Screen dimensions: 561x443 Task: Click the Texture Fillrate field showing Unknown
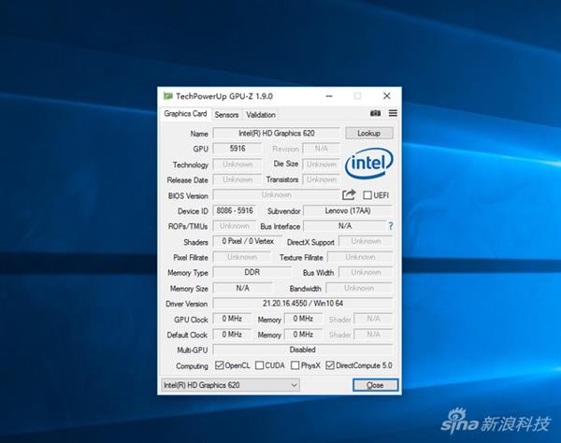(360, 257)
